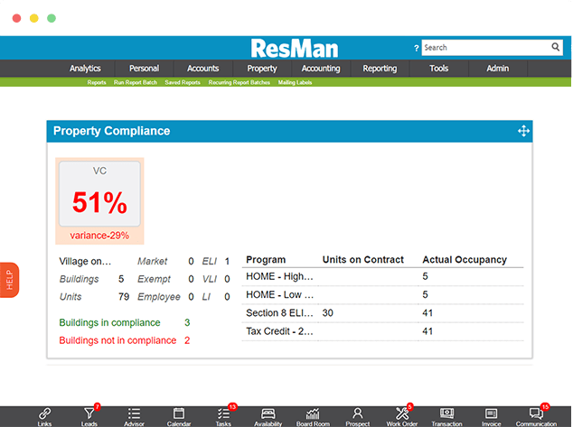
Task: Click the Actual Occupancy column header
Action: pyautogui.click(x=465, y=259)
